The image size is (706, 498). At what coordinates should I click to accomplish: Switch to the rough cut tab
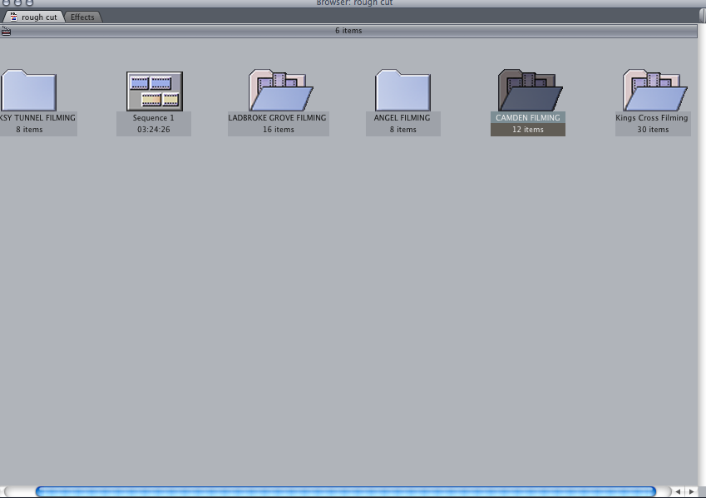[x=34, y=17]
